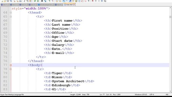Screen dimensions: 172x97
Task: Switch to the new 1 tab
Action: [5, 5]
